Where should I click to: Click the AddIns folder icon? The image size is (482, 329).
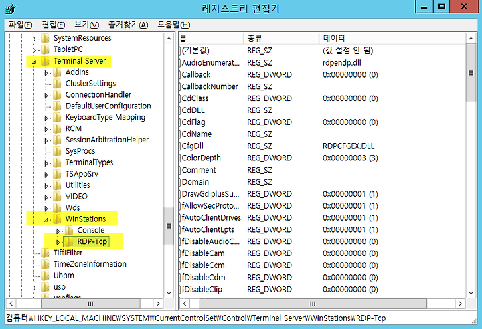(x=57, y=72)
